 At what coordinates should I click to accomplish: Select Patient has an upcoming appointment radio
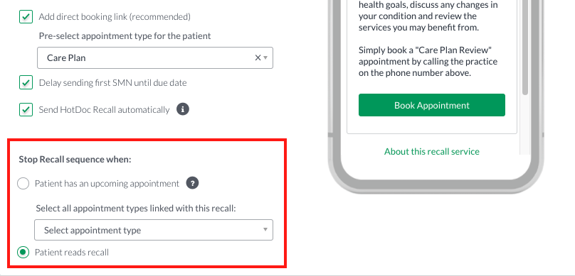(x=23, y=184)
